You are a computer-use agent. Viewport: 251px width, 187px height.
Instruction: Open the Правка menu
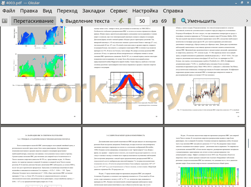point(29,11)
